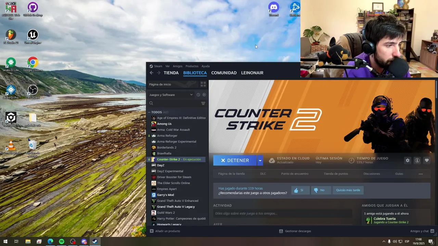Go back in Steam navigation

(x=152, y=73)
